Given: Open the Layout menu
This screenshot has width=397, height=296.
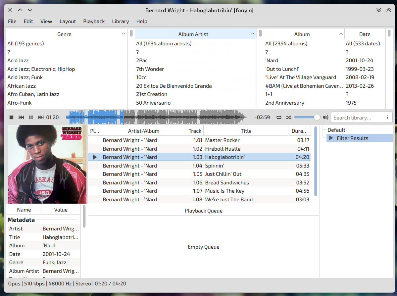Looking at the screenshot, I should pyautogui.click(x=68, y=22).
